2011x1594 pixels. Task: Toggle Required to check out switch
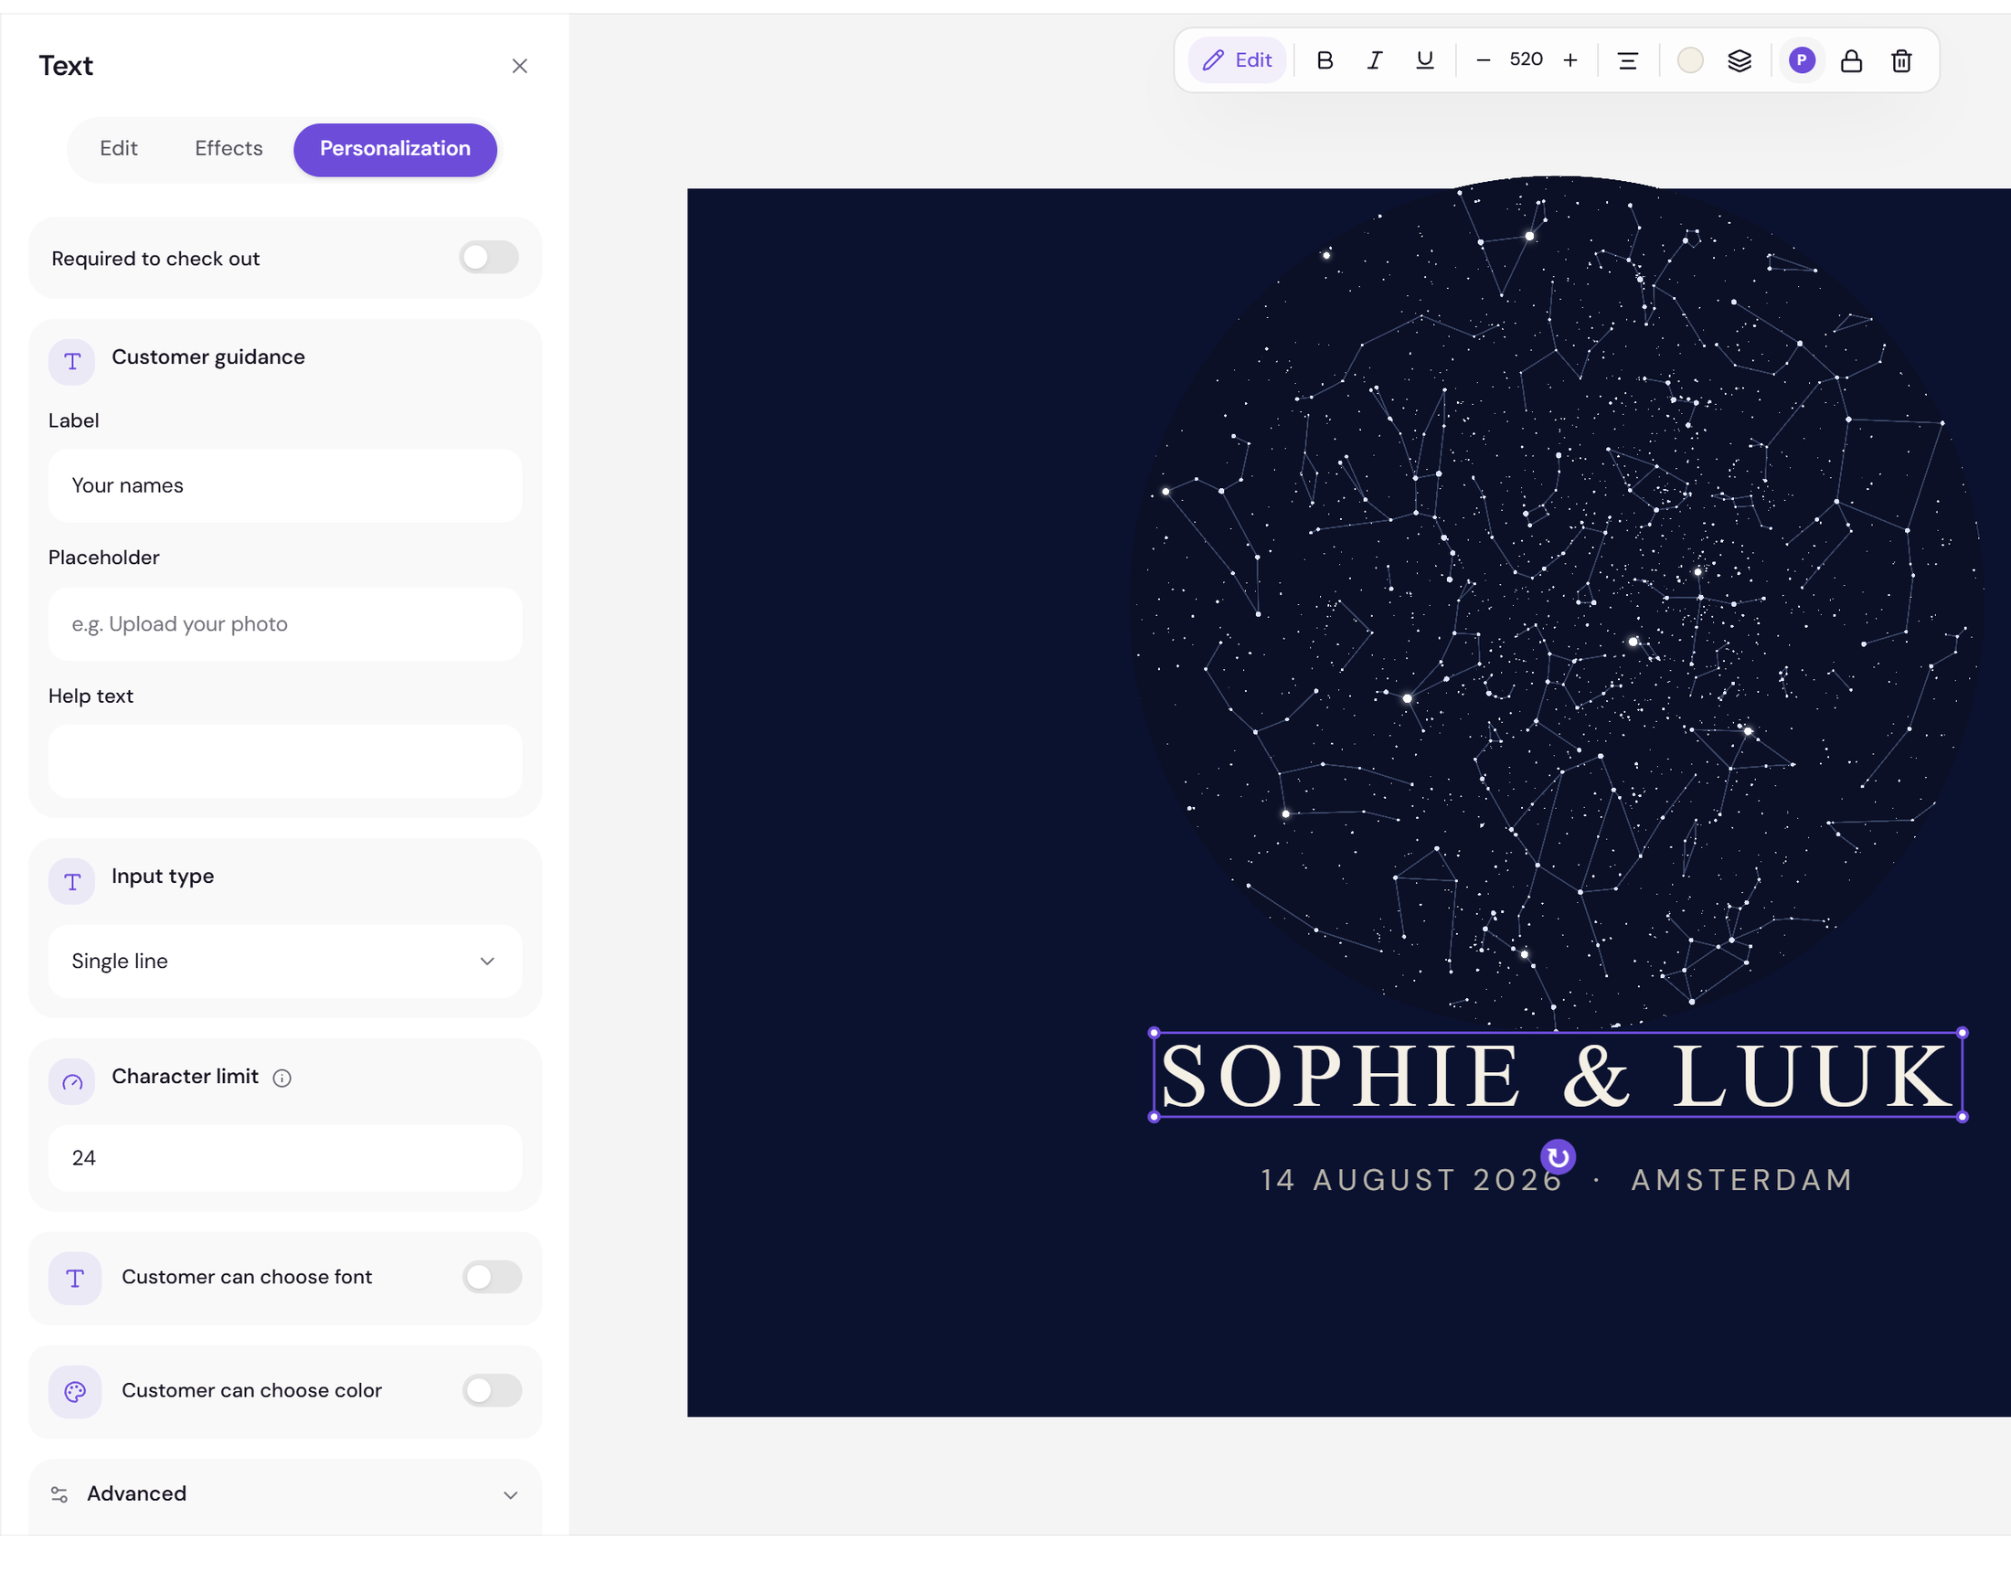coord(489,258)
